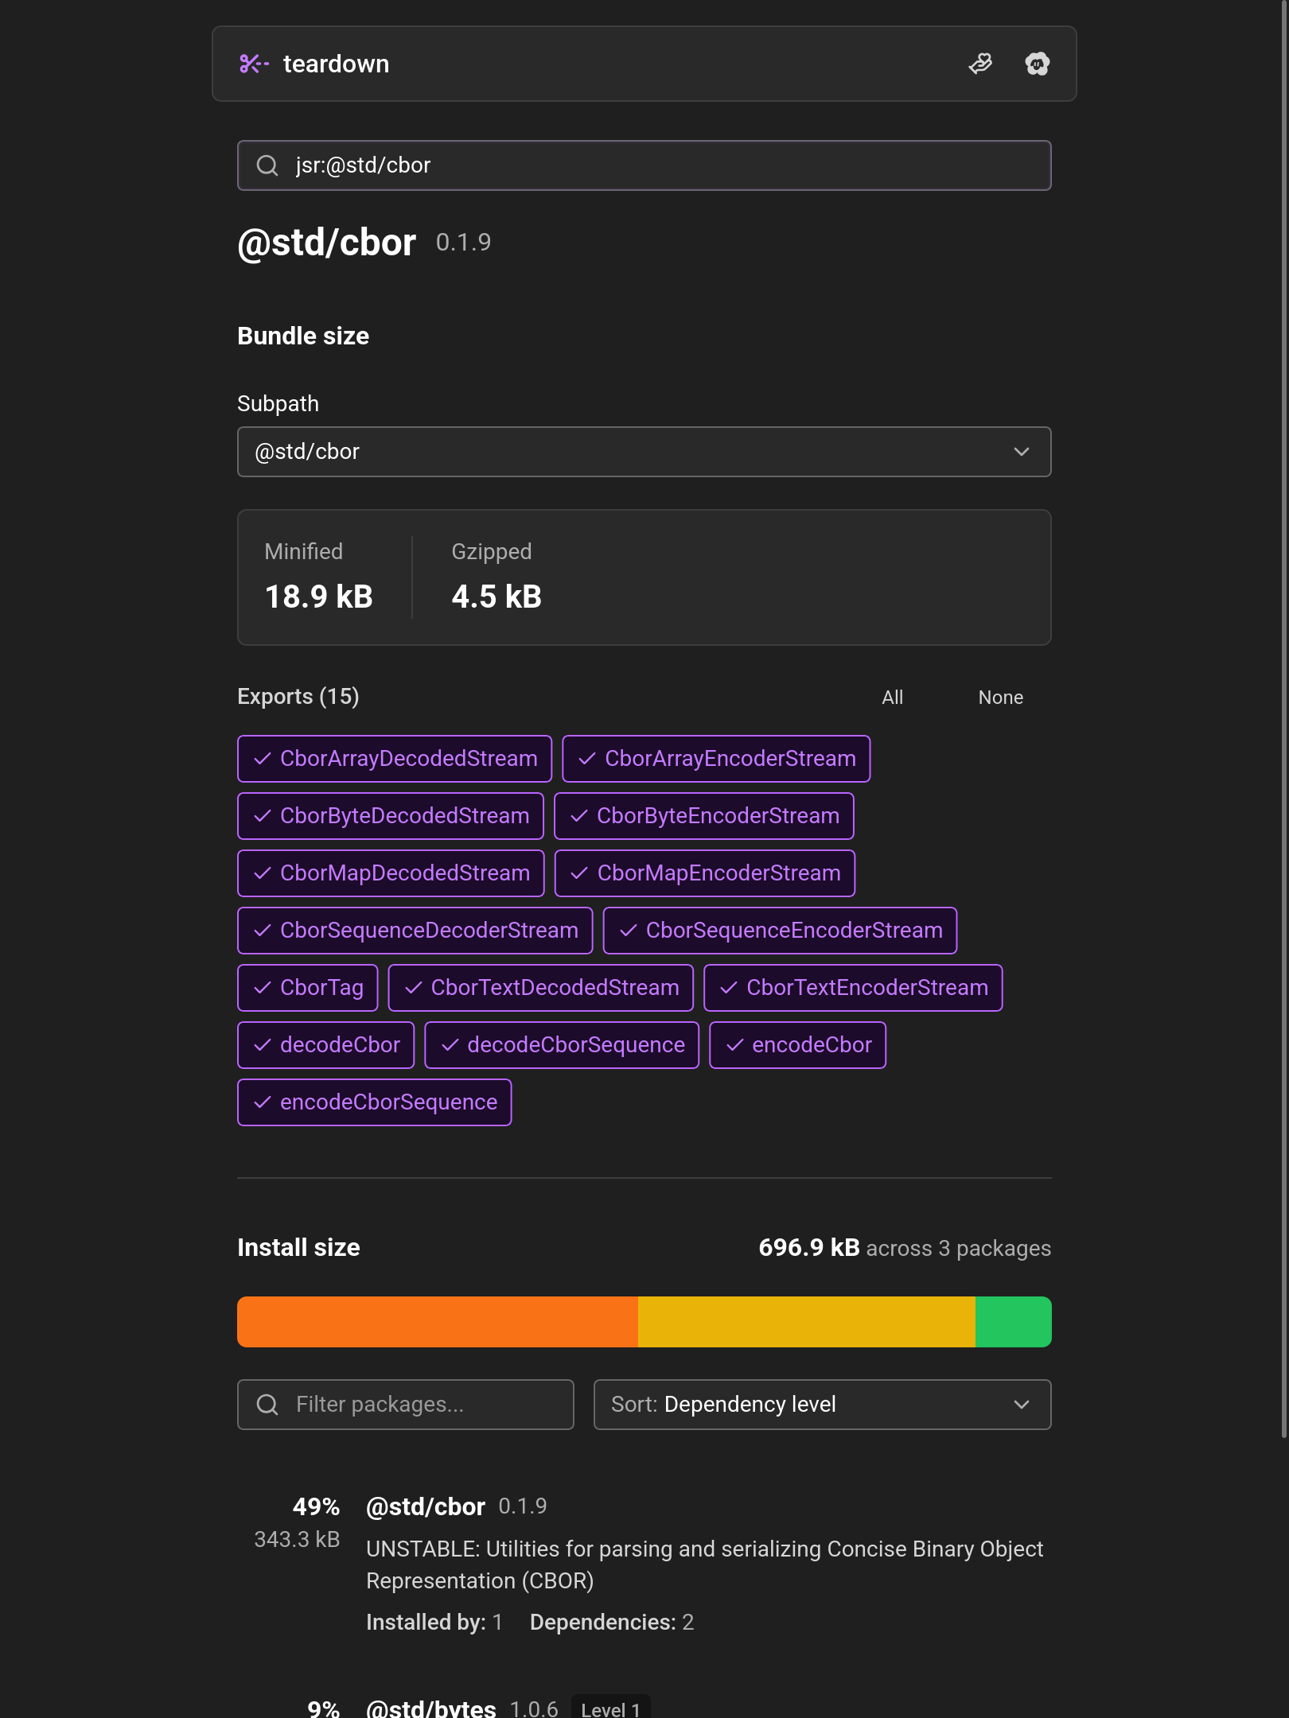This screenshot has height=1718, width=1289.
Task: Click the checkmark icon on decodeCborSequence
Action: 450,1045
